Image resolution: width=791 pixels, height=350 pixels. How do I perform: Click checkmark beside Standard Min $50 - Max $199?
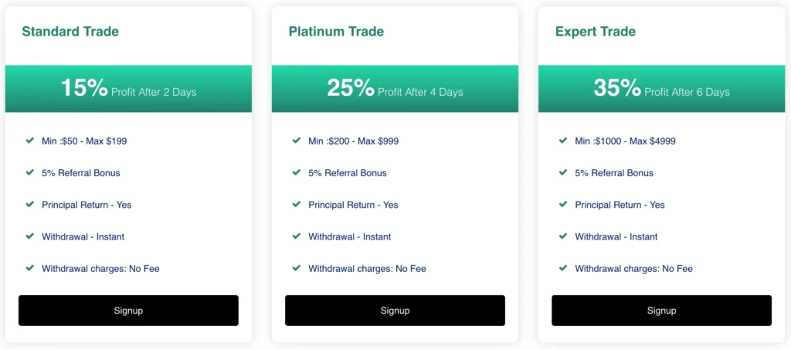pos(30,141)
